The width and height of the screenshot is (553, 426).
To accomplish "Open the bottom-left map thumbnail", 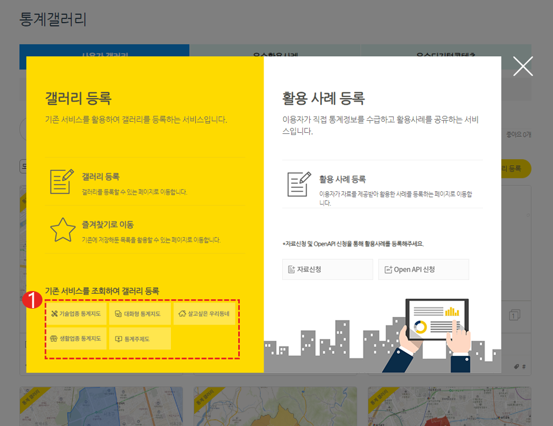I will coord(101,408).
